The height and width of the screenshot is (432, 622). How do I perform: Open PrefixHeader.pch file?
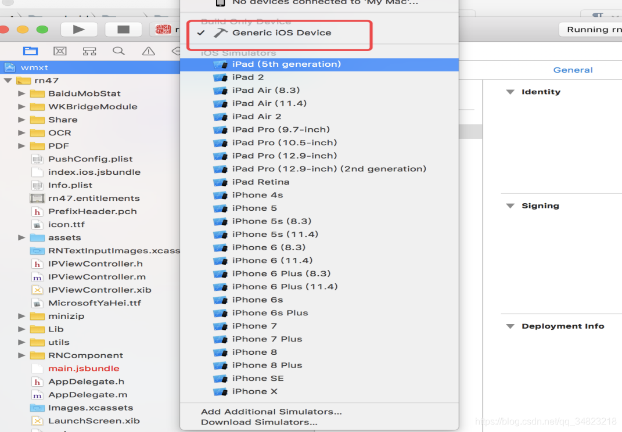coord(92,211)
